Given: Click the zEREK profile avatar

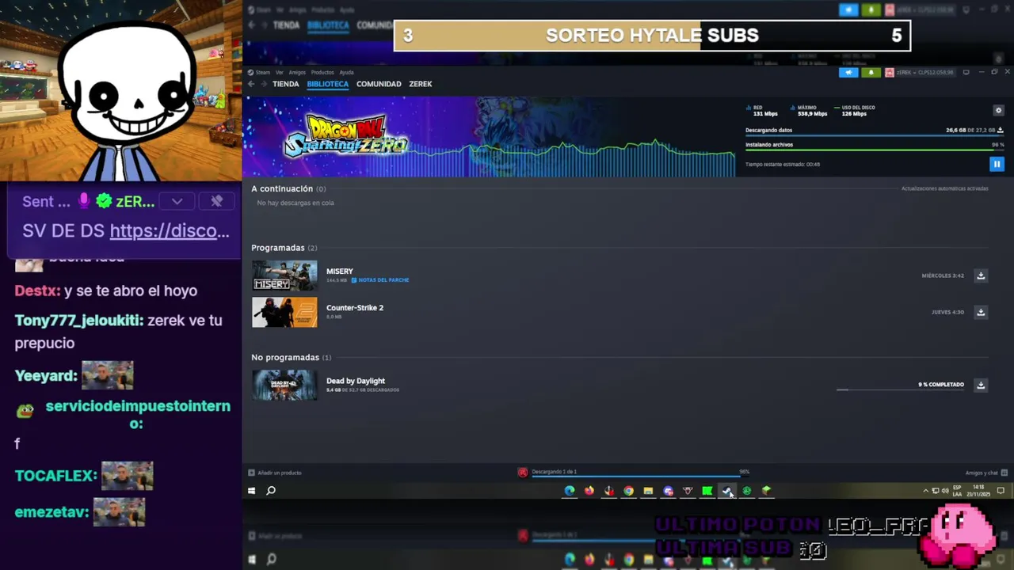Looking at the screenshot, I should (x=890, y=72).
